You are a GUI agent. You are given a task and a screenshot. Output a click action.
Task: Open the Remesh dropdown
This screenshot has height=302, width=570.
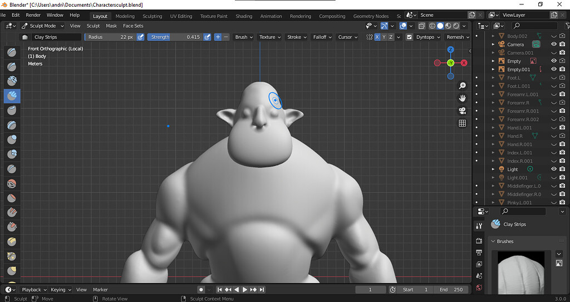458,37
